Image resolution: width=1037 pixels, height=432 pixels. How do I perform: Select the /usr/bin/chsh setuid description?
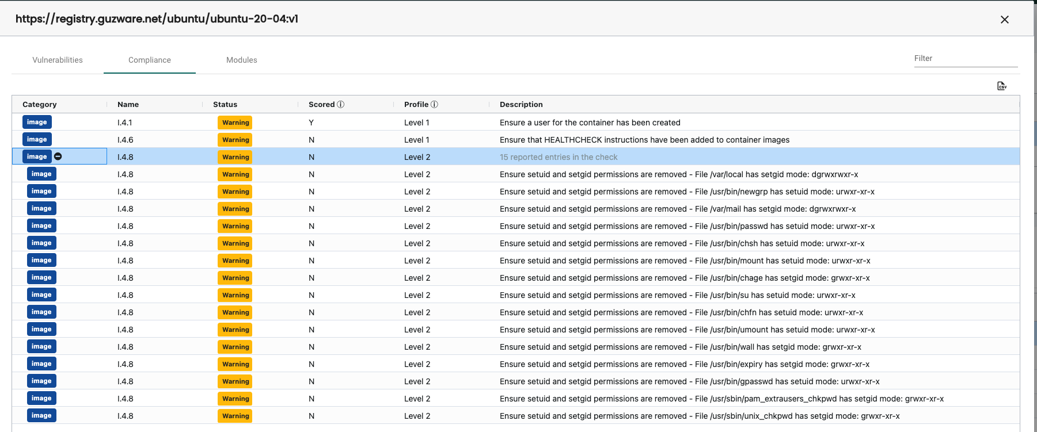(682, 243)
